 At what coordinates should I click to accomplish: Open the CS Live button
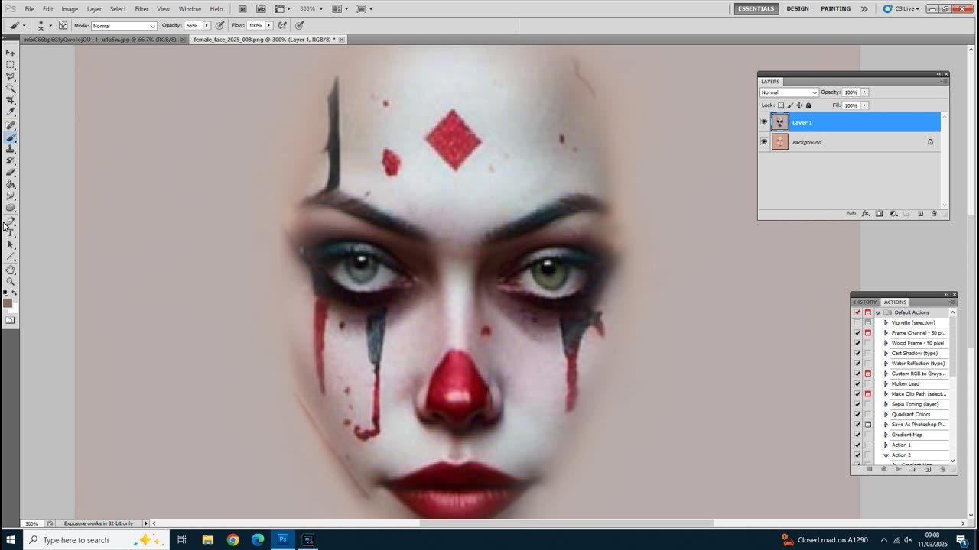click(x=900, y=9)
